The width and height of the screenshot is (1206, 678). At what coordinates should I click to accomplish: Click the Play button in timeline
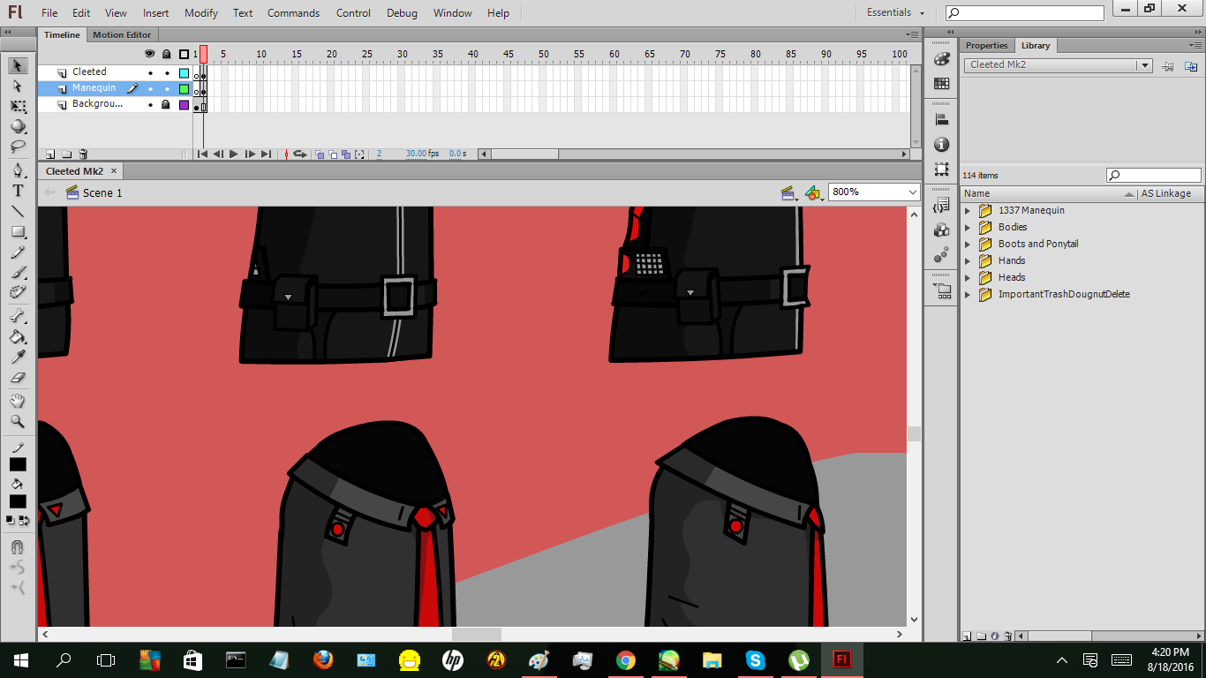(234, 154)
